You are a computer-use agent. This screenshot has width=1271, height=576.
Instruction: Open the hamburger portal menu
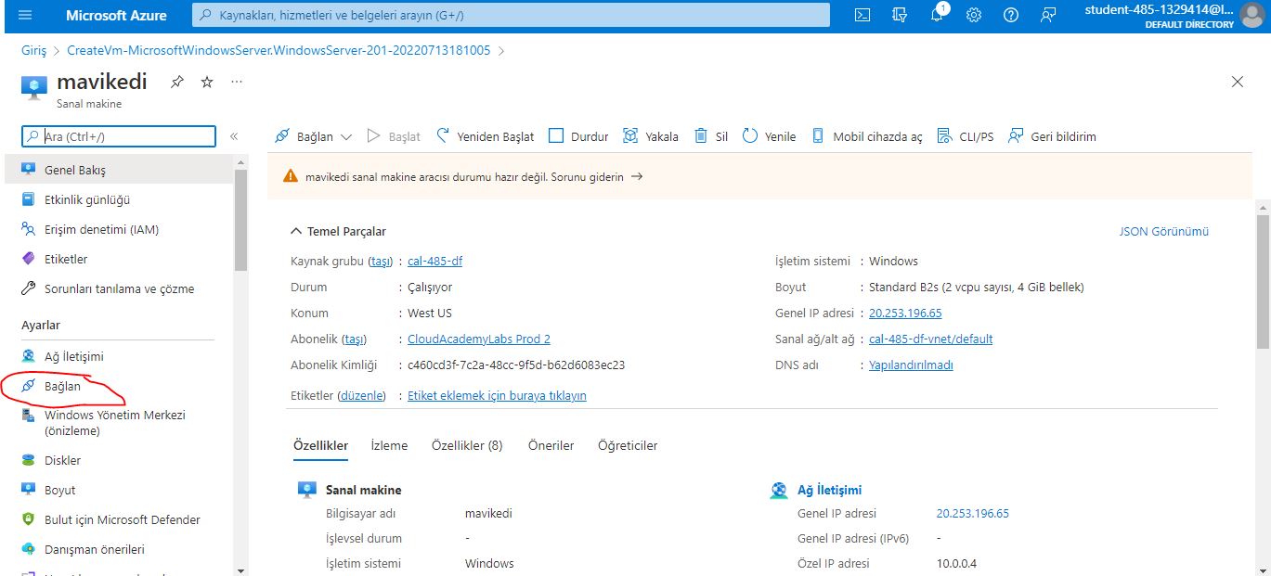[x=25, y=15]
